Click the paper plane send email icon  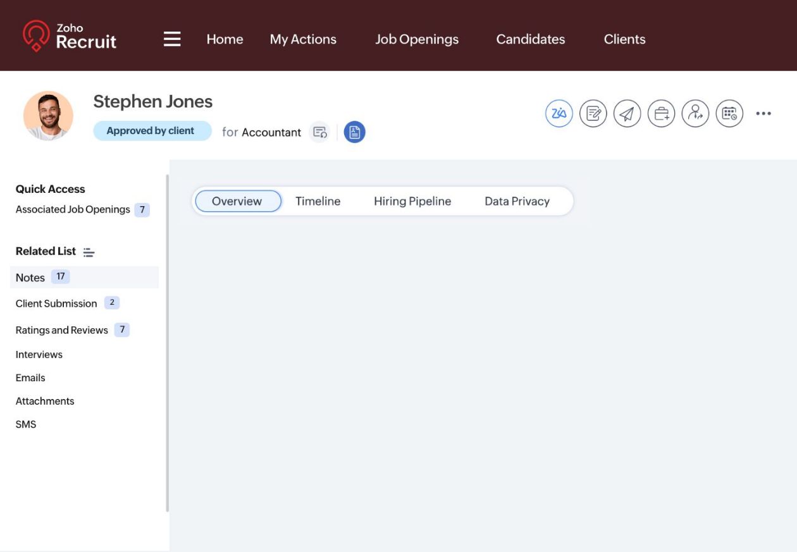coord(627,114)
